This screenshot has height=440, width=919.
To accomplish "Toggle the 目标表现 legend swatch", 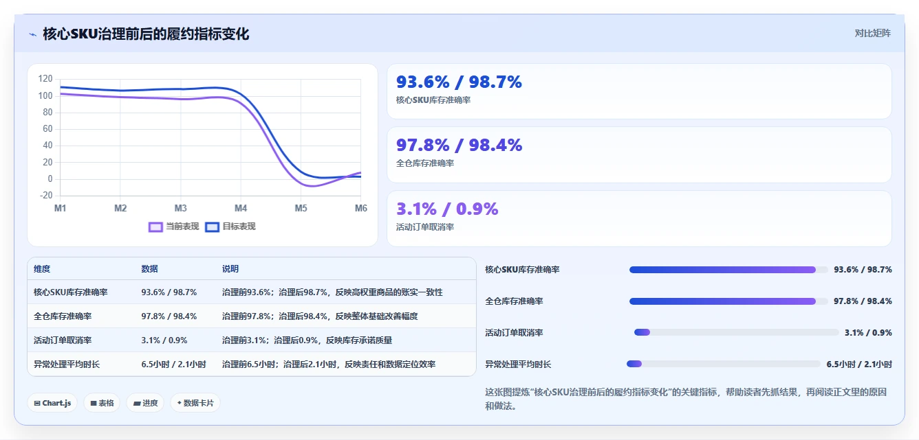I will click(213, 227).
